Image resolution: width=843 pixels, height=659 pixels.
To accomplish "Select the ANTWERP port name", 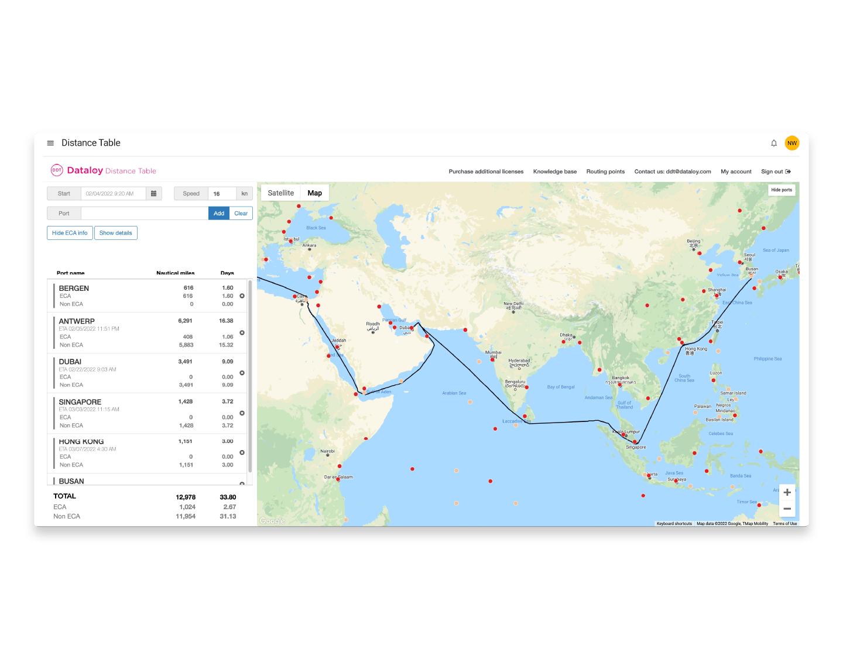I will (x=77, y=321).
